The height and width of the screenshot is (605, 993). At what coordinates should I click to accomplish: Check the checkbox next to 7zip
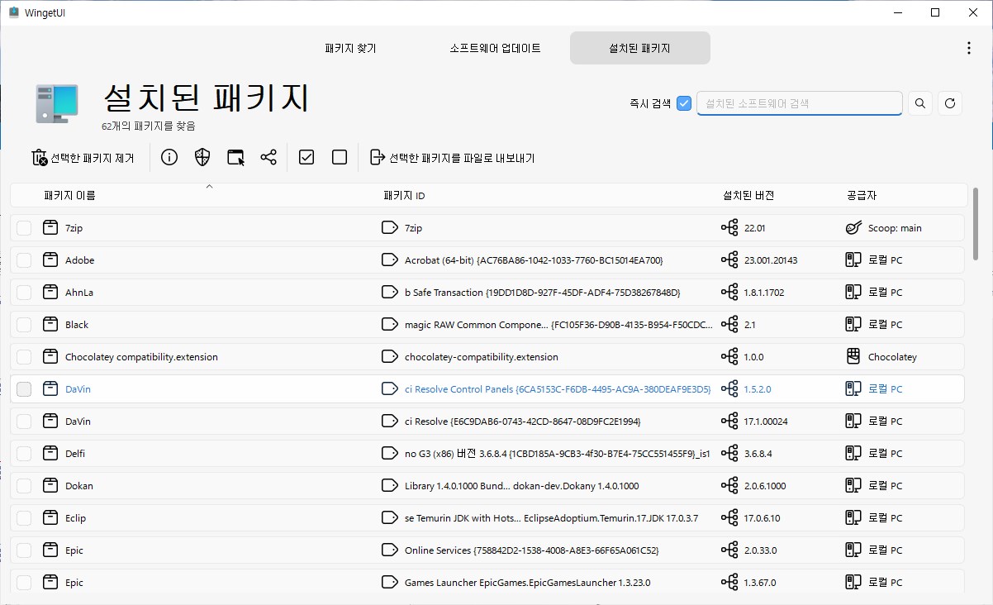pyautogui.click(x=23, y=227)
